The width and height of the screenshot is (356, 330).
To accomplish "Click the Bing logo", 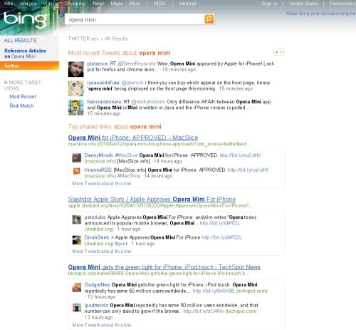I will (x=26, y=20).
